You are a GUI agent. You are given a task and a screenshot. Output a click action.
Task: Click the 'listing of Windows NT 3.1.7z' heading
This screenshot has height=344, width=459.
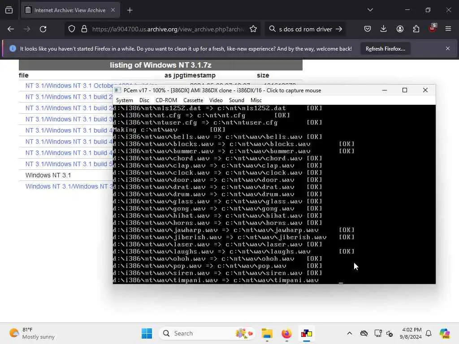point(160,65)
